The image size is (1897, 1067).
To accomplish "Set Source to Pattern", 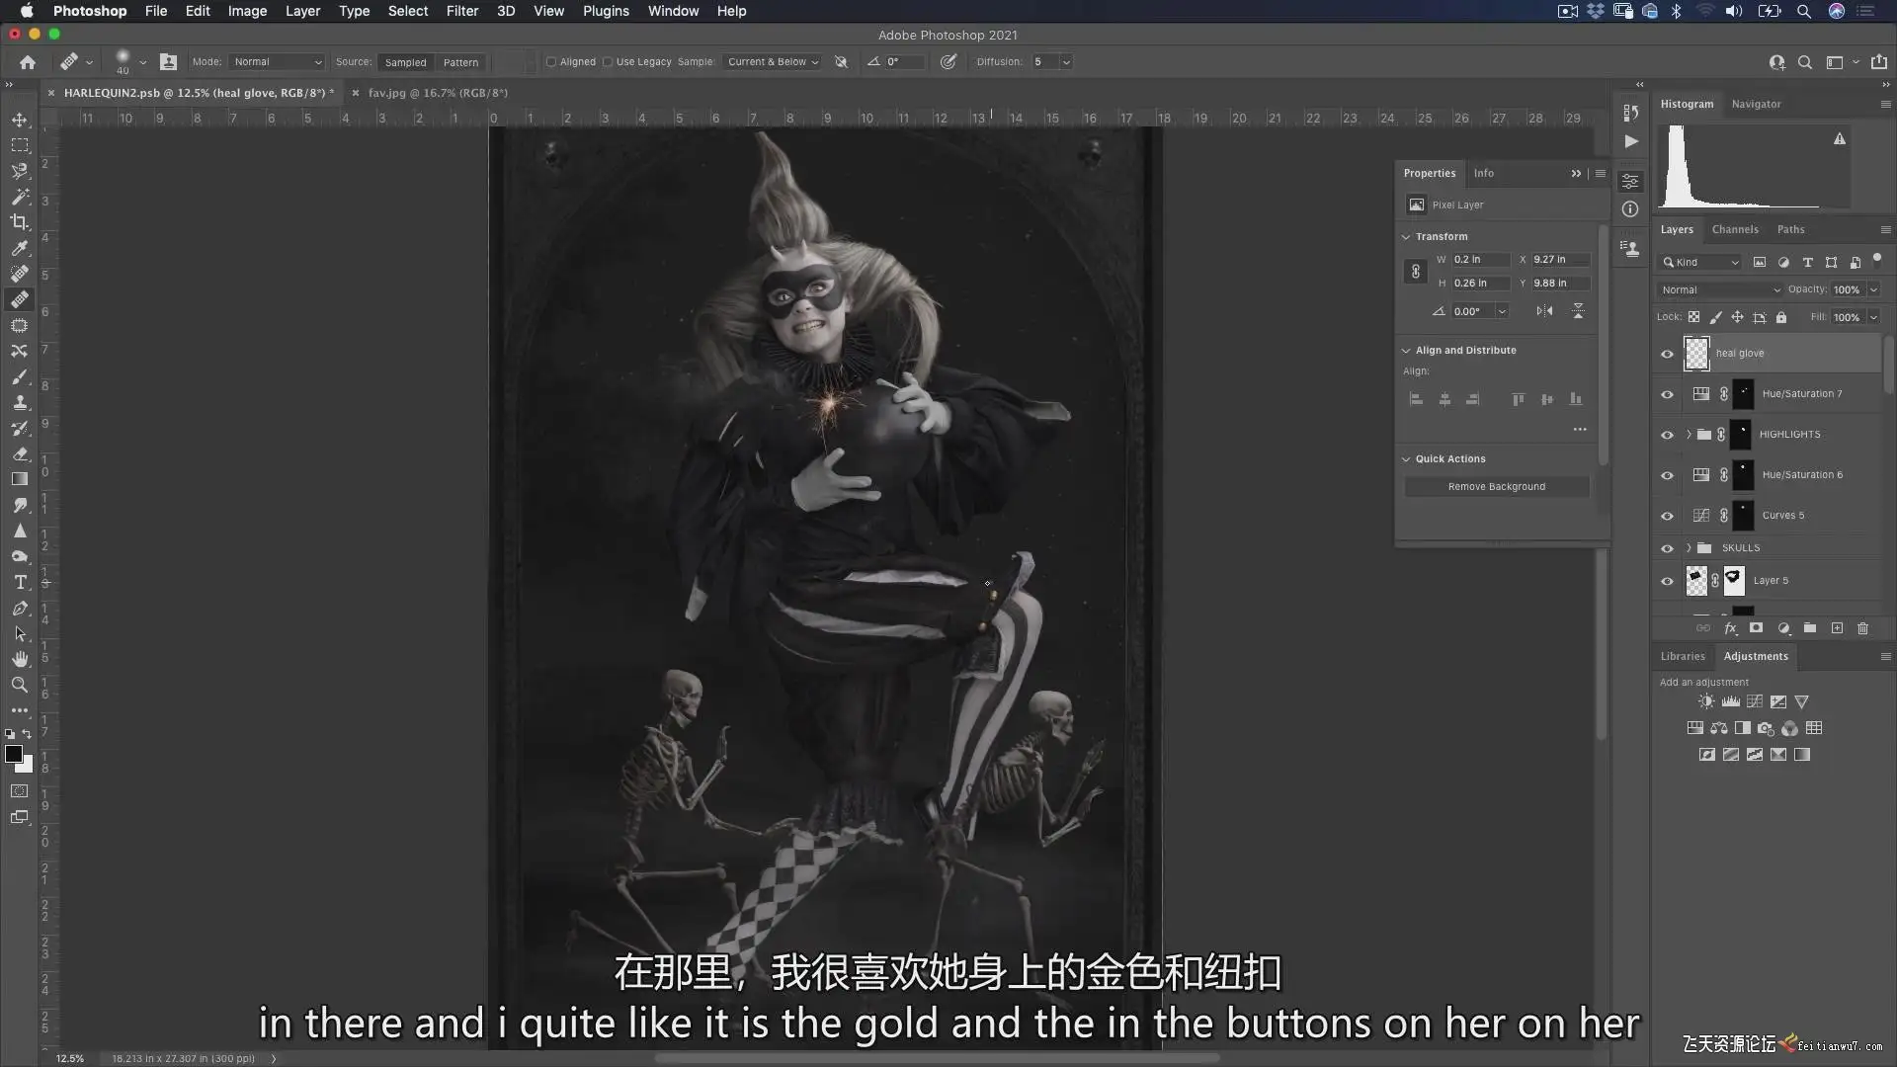I will pyautogui.click(x=460, y=62).
